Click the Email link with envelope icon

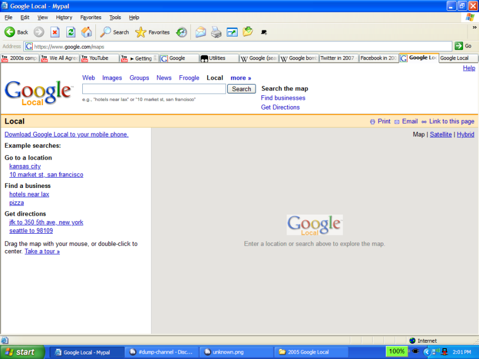[406, 121]
